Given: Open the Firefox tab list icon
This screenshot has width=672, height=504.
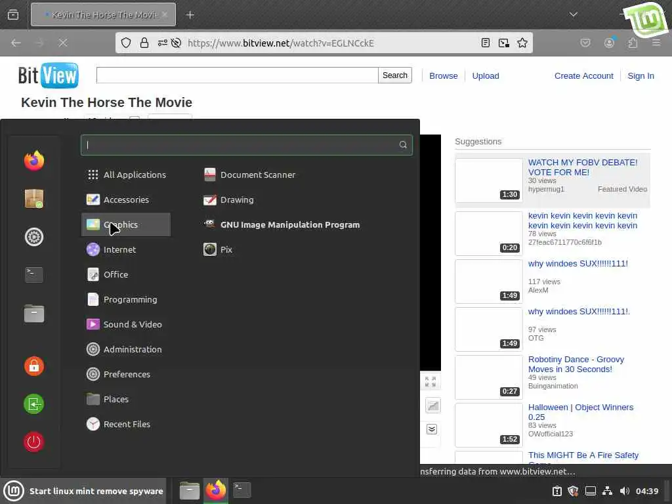Looking at the screenshot, I should pyautogui.click(x=13, y=14).
